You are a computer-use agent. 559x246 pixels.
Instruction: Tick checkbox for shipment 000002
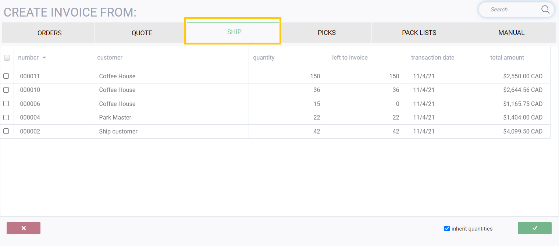[6, 131]
